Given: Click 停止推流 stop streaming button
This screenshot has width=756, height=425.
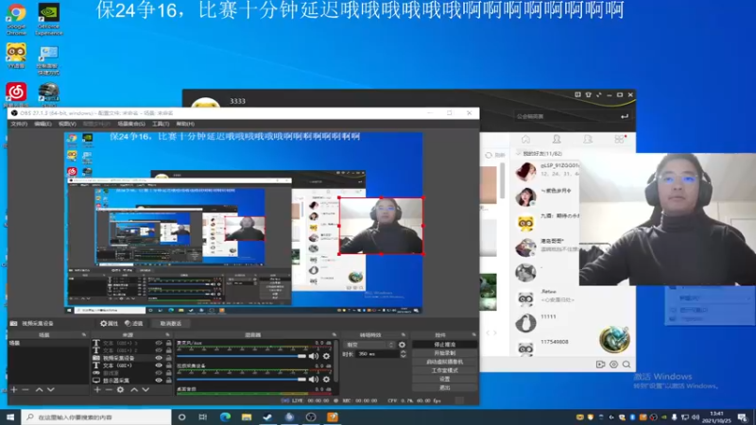Looking at the screenshot, I should [444, 345].
